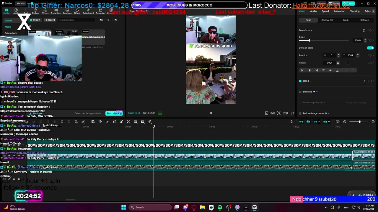Open the player ratio option
Screen dimensions: 378x212
click(x=285, y=113)
